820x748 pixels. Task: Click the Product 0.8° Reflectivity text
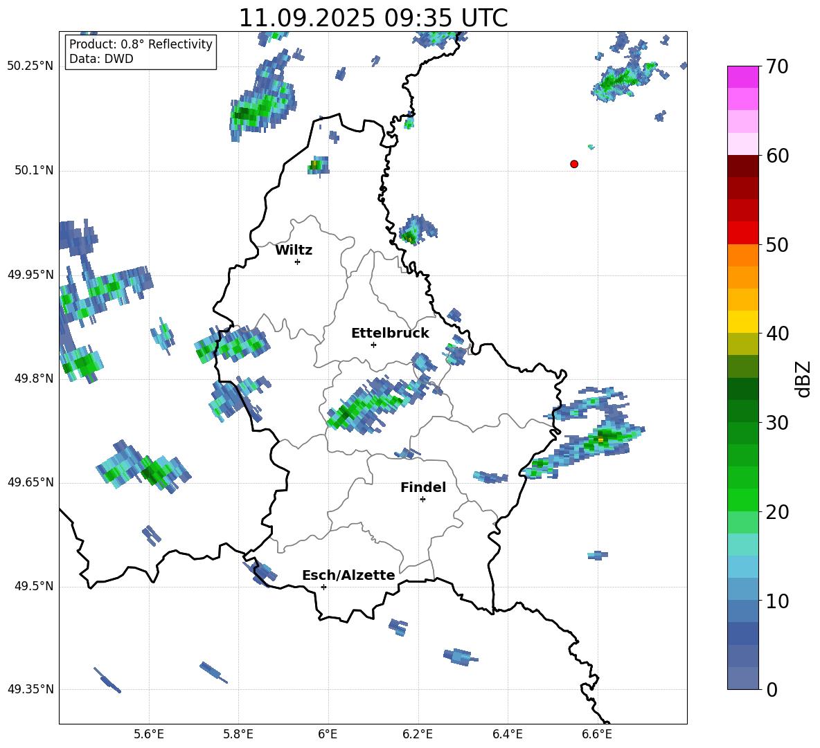click(141, 44)
